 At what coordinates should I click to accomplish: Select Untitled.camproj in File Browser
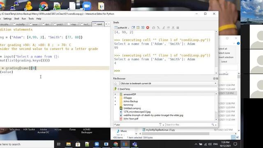[132, 108]
